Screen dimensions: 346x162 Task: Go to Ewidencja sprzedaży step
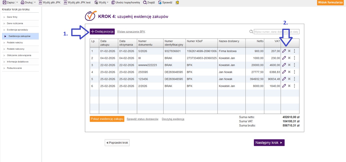[x=17, y=30]
